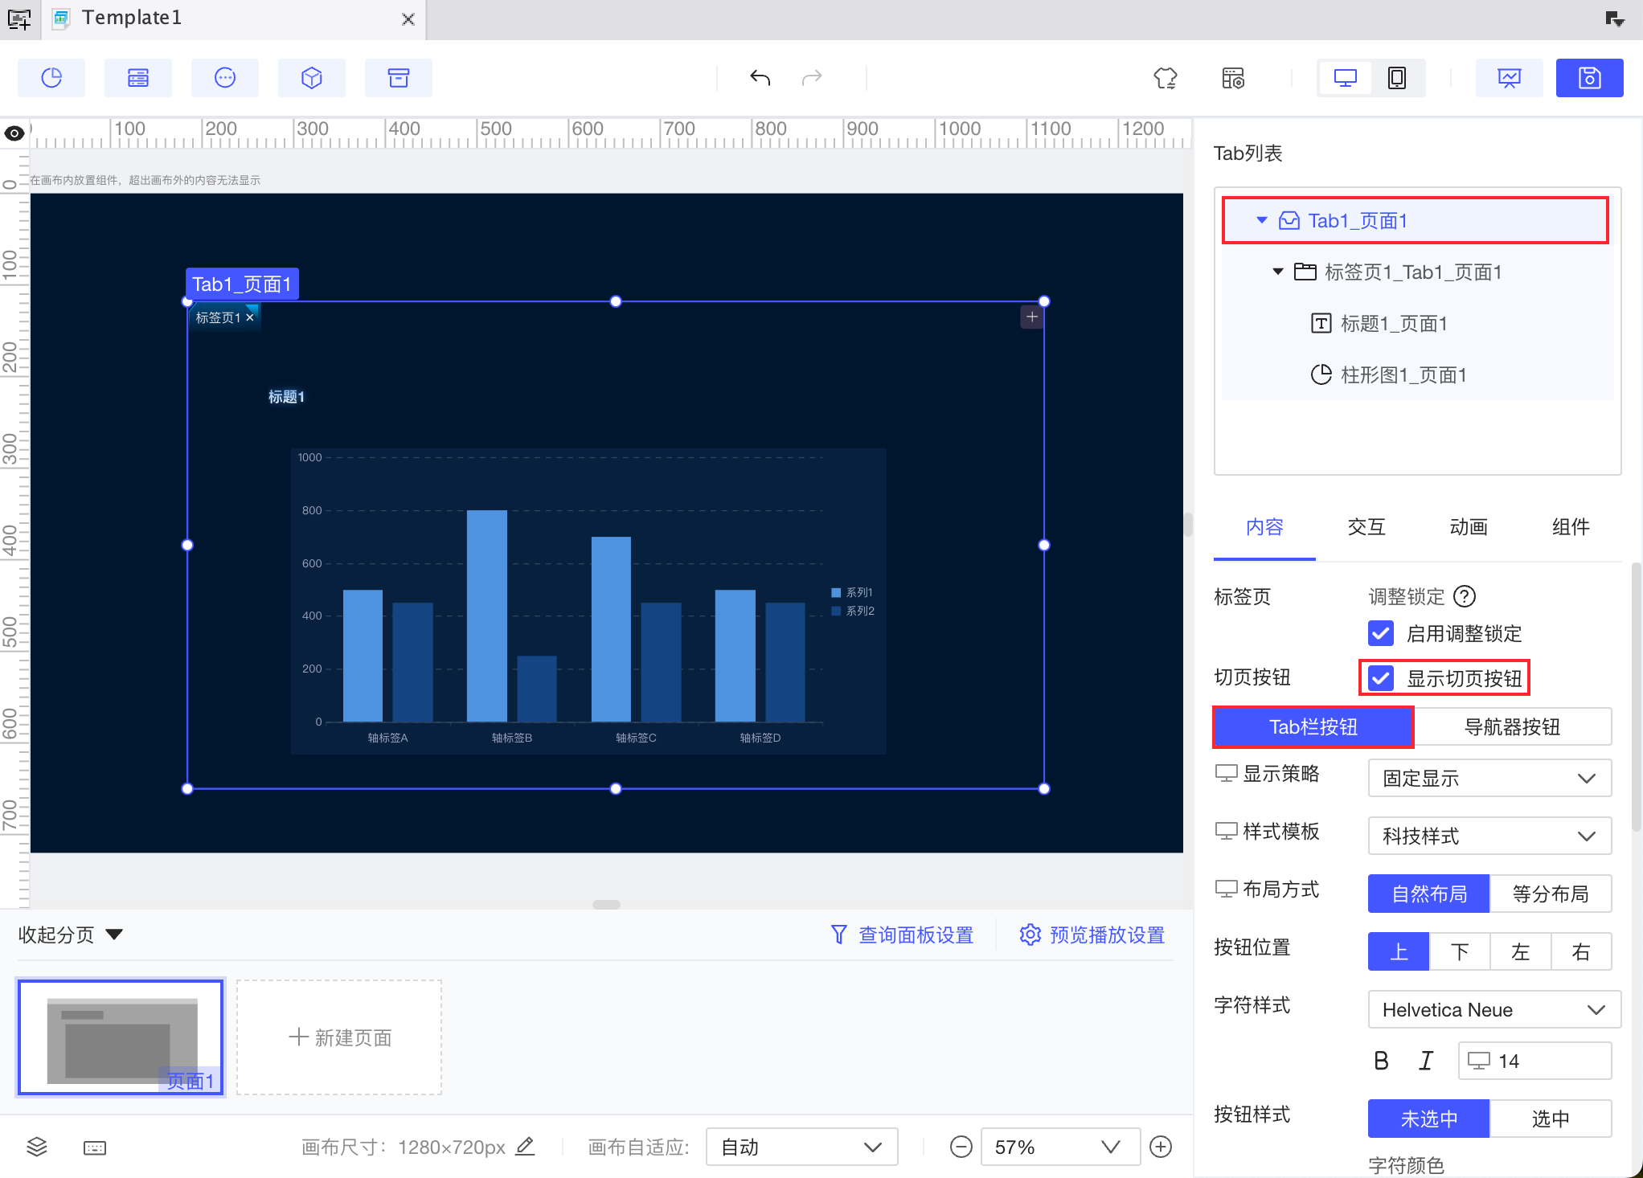
Task: Select 导航器按钮 option
Action: (x=1512, y=726)
